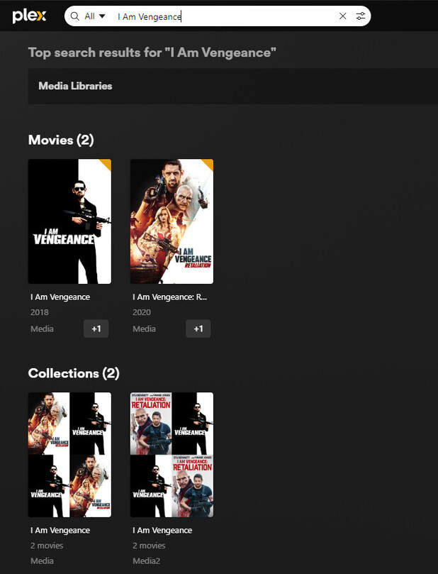Screen dimensions: 438x574
Task: Click the I Am Vengeance movie title link
Action: (60, 297)
